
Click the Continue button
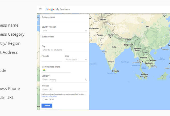(x=47, y=106)
